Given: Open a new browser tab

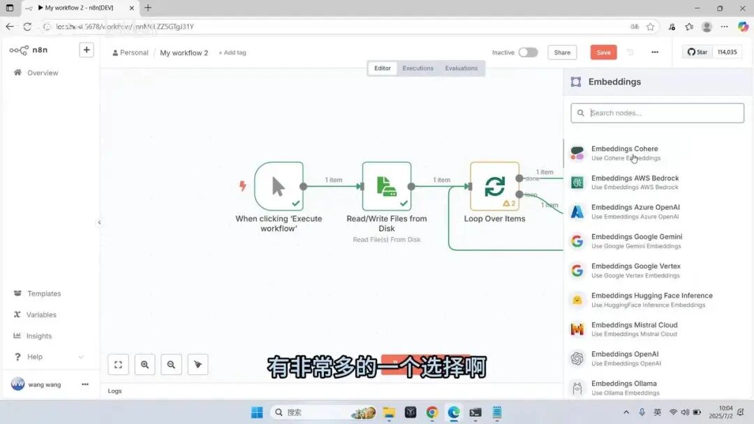Looking at the screenshot, I should (x=148, y=8).
